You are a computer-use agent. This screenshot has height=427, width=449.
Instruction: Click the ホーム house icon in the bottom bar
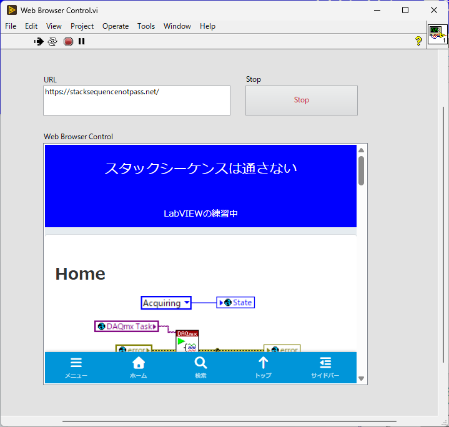(x=138, y=363)
